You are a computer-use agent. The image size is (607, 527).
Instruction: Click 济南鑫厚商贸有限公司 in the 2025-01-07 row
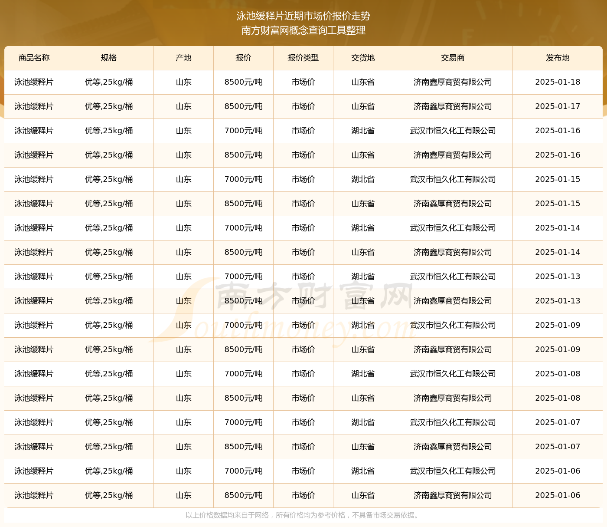pos(453,447)
